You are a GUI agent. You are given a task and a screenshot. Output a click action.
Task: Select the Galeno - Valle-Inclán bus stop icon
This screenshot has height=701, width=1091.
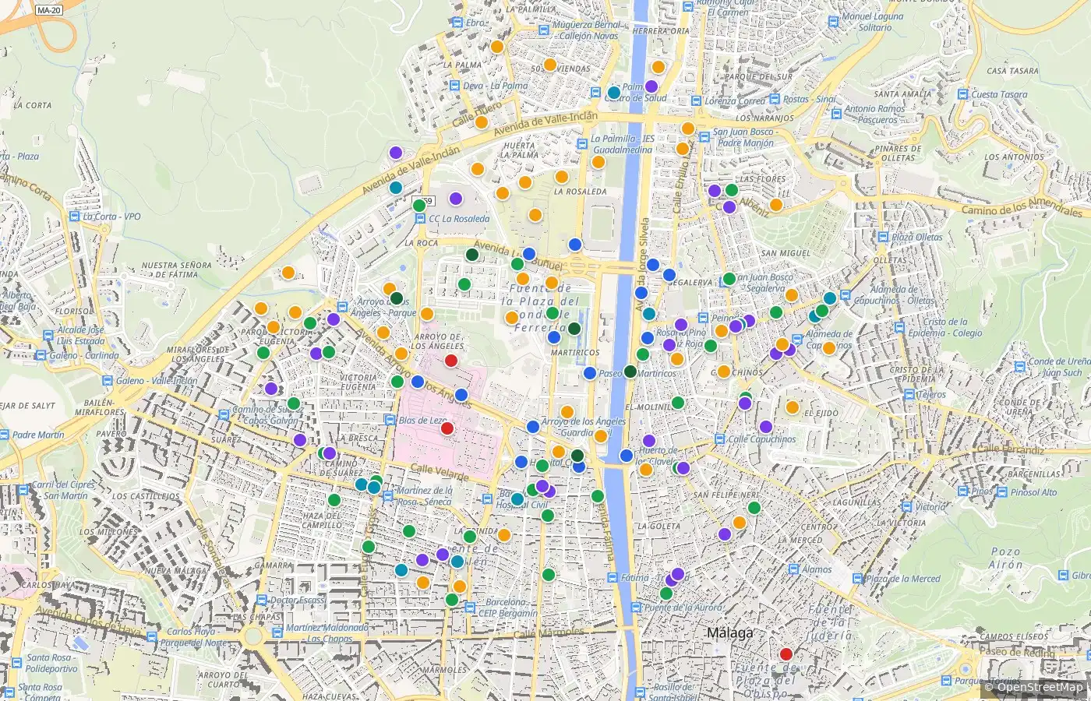[107, 381]
